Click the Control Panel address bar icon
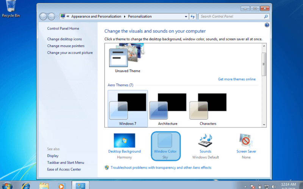The image size is (303, 189). pyautogui.click(x=63, y=16)
